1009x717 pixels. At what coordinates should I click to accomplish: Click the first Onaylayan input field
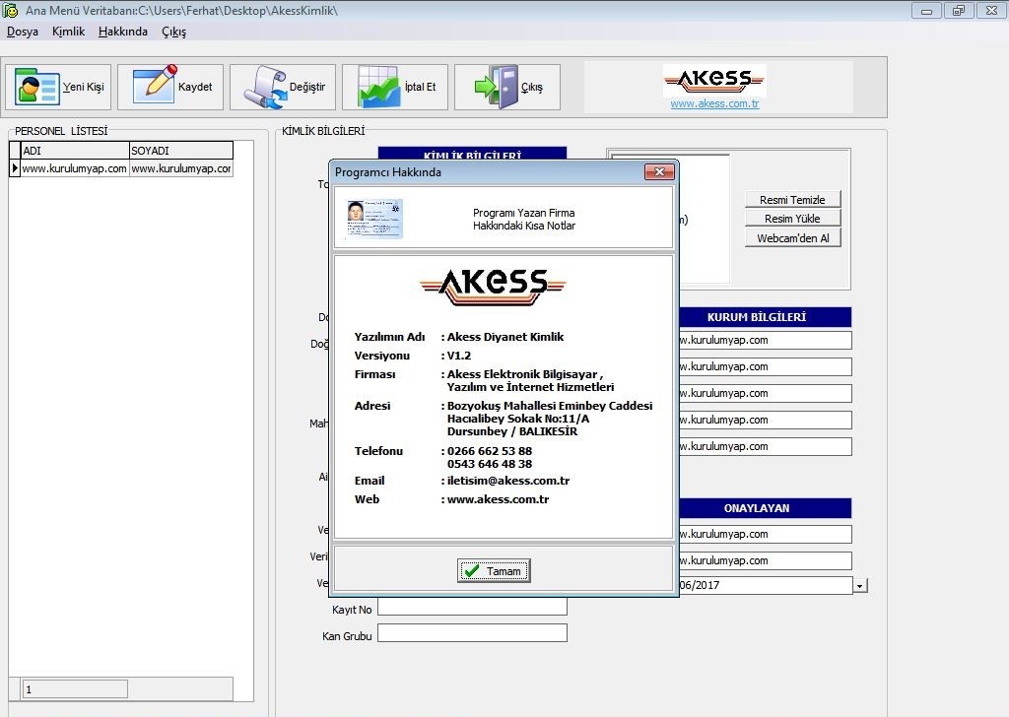point(766,534)
